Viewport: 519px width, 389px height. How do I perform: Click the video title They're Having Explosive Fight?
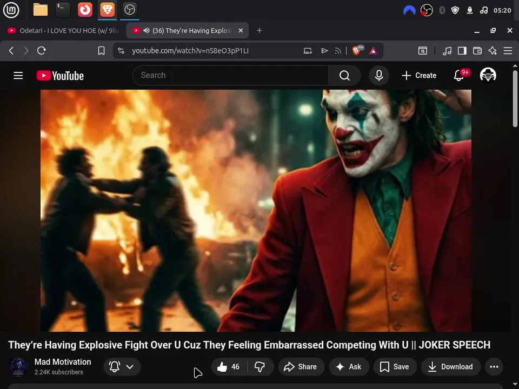pos(249,345)
